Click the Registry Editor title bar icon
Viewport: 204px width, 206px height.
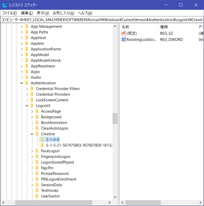tap(5, 5)
